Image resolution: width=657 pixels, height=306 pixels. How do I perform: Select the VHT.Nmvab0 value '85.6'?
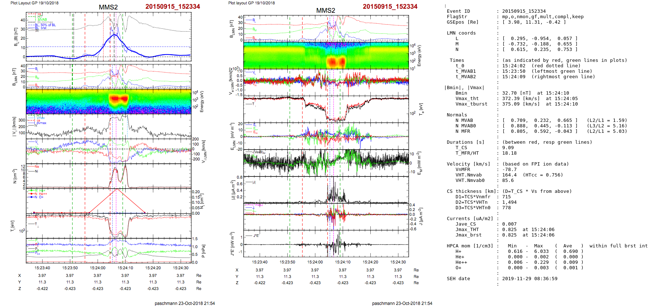pyautogui.click(x=508, y=180)
